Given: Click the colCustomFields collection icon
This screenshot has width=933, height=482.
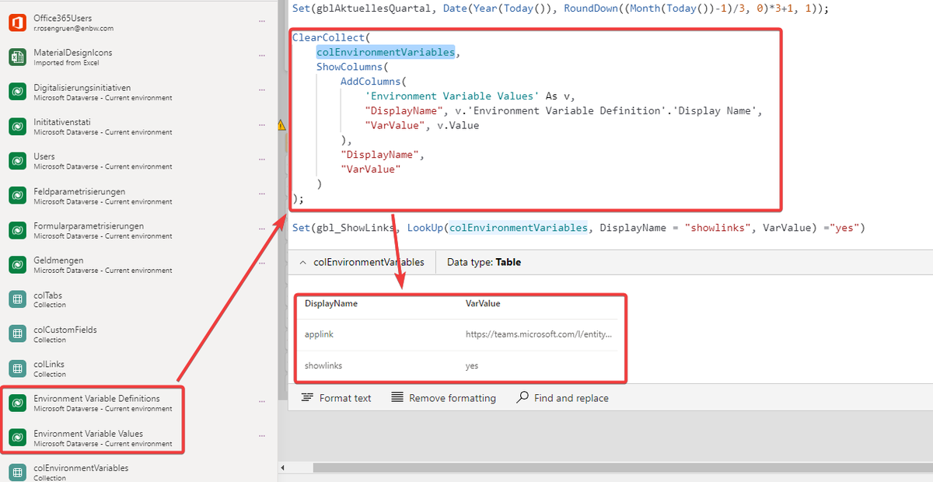Looking at the screenshot, I should click(17, 334).
